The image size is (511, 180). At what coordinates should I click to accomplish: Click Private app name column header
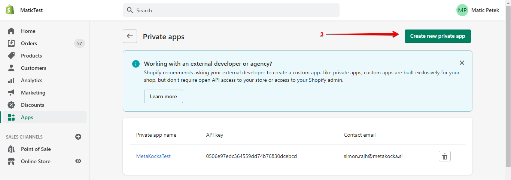(156, 135)
